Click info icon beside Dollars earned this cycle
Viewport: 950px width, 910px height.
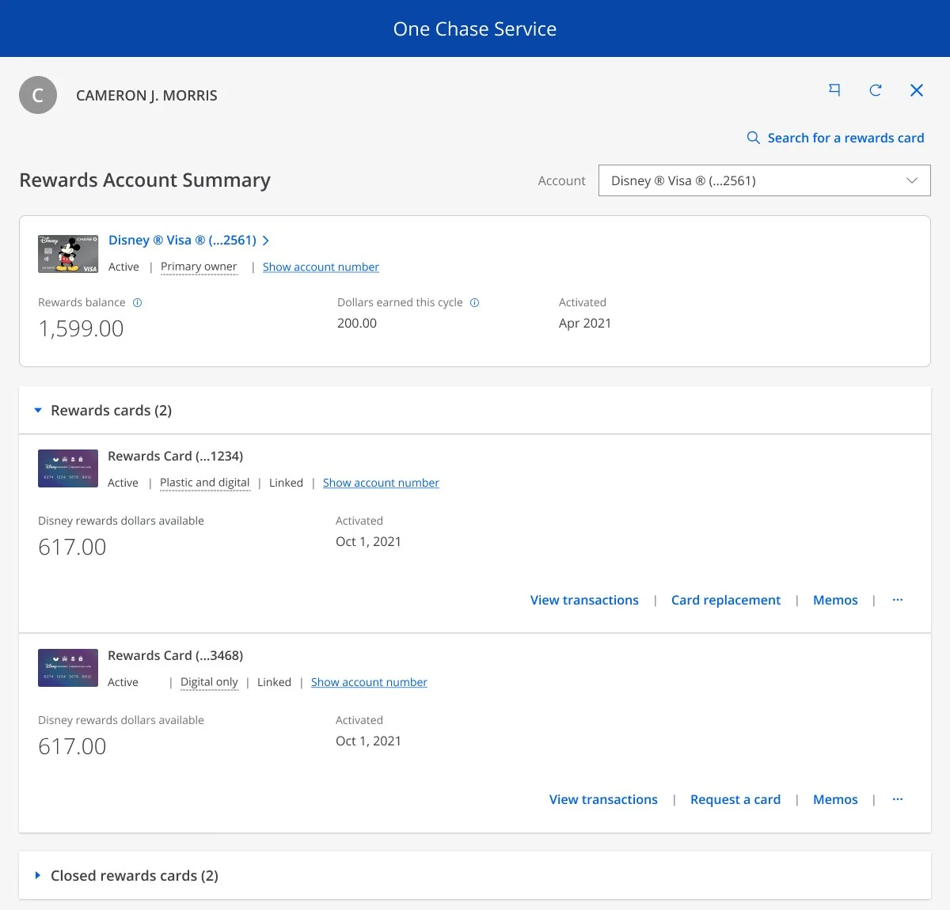[474, 302]
